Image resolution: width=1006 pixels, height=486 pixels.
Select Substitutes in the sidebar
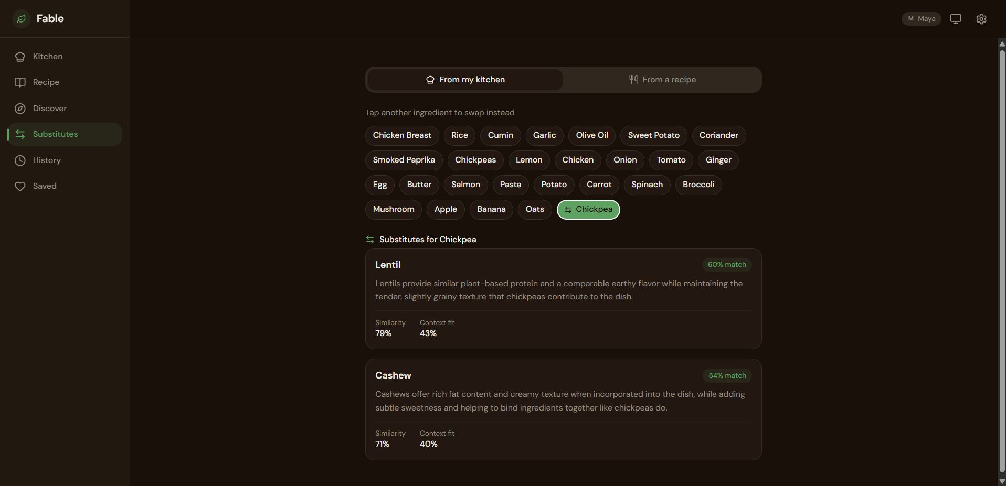pyautogui.click(x=65, y=134)
